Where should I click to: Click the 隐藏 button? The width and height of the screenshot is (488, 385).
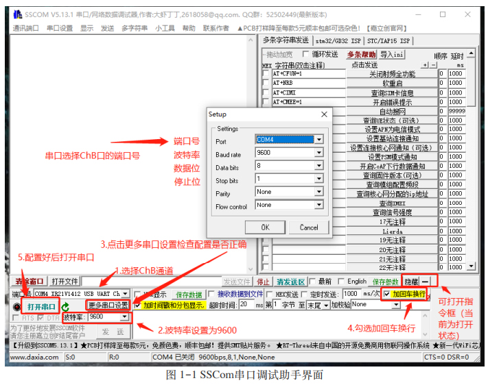[411, 282]
